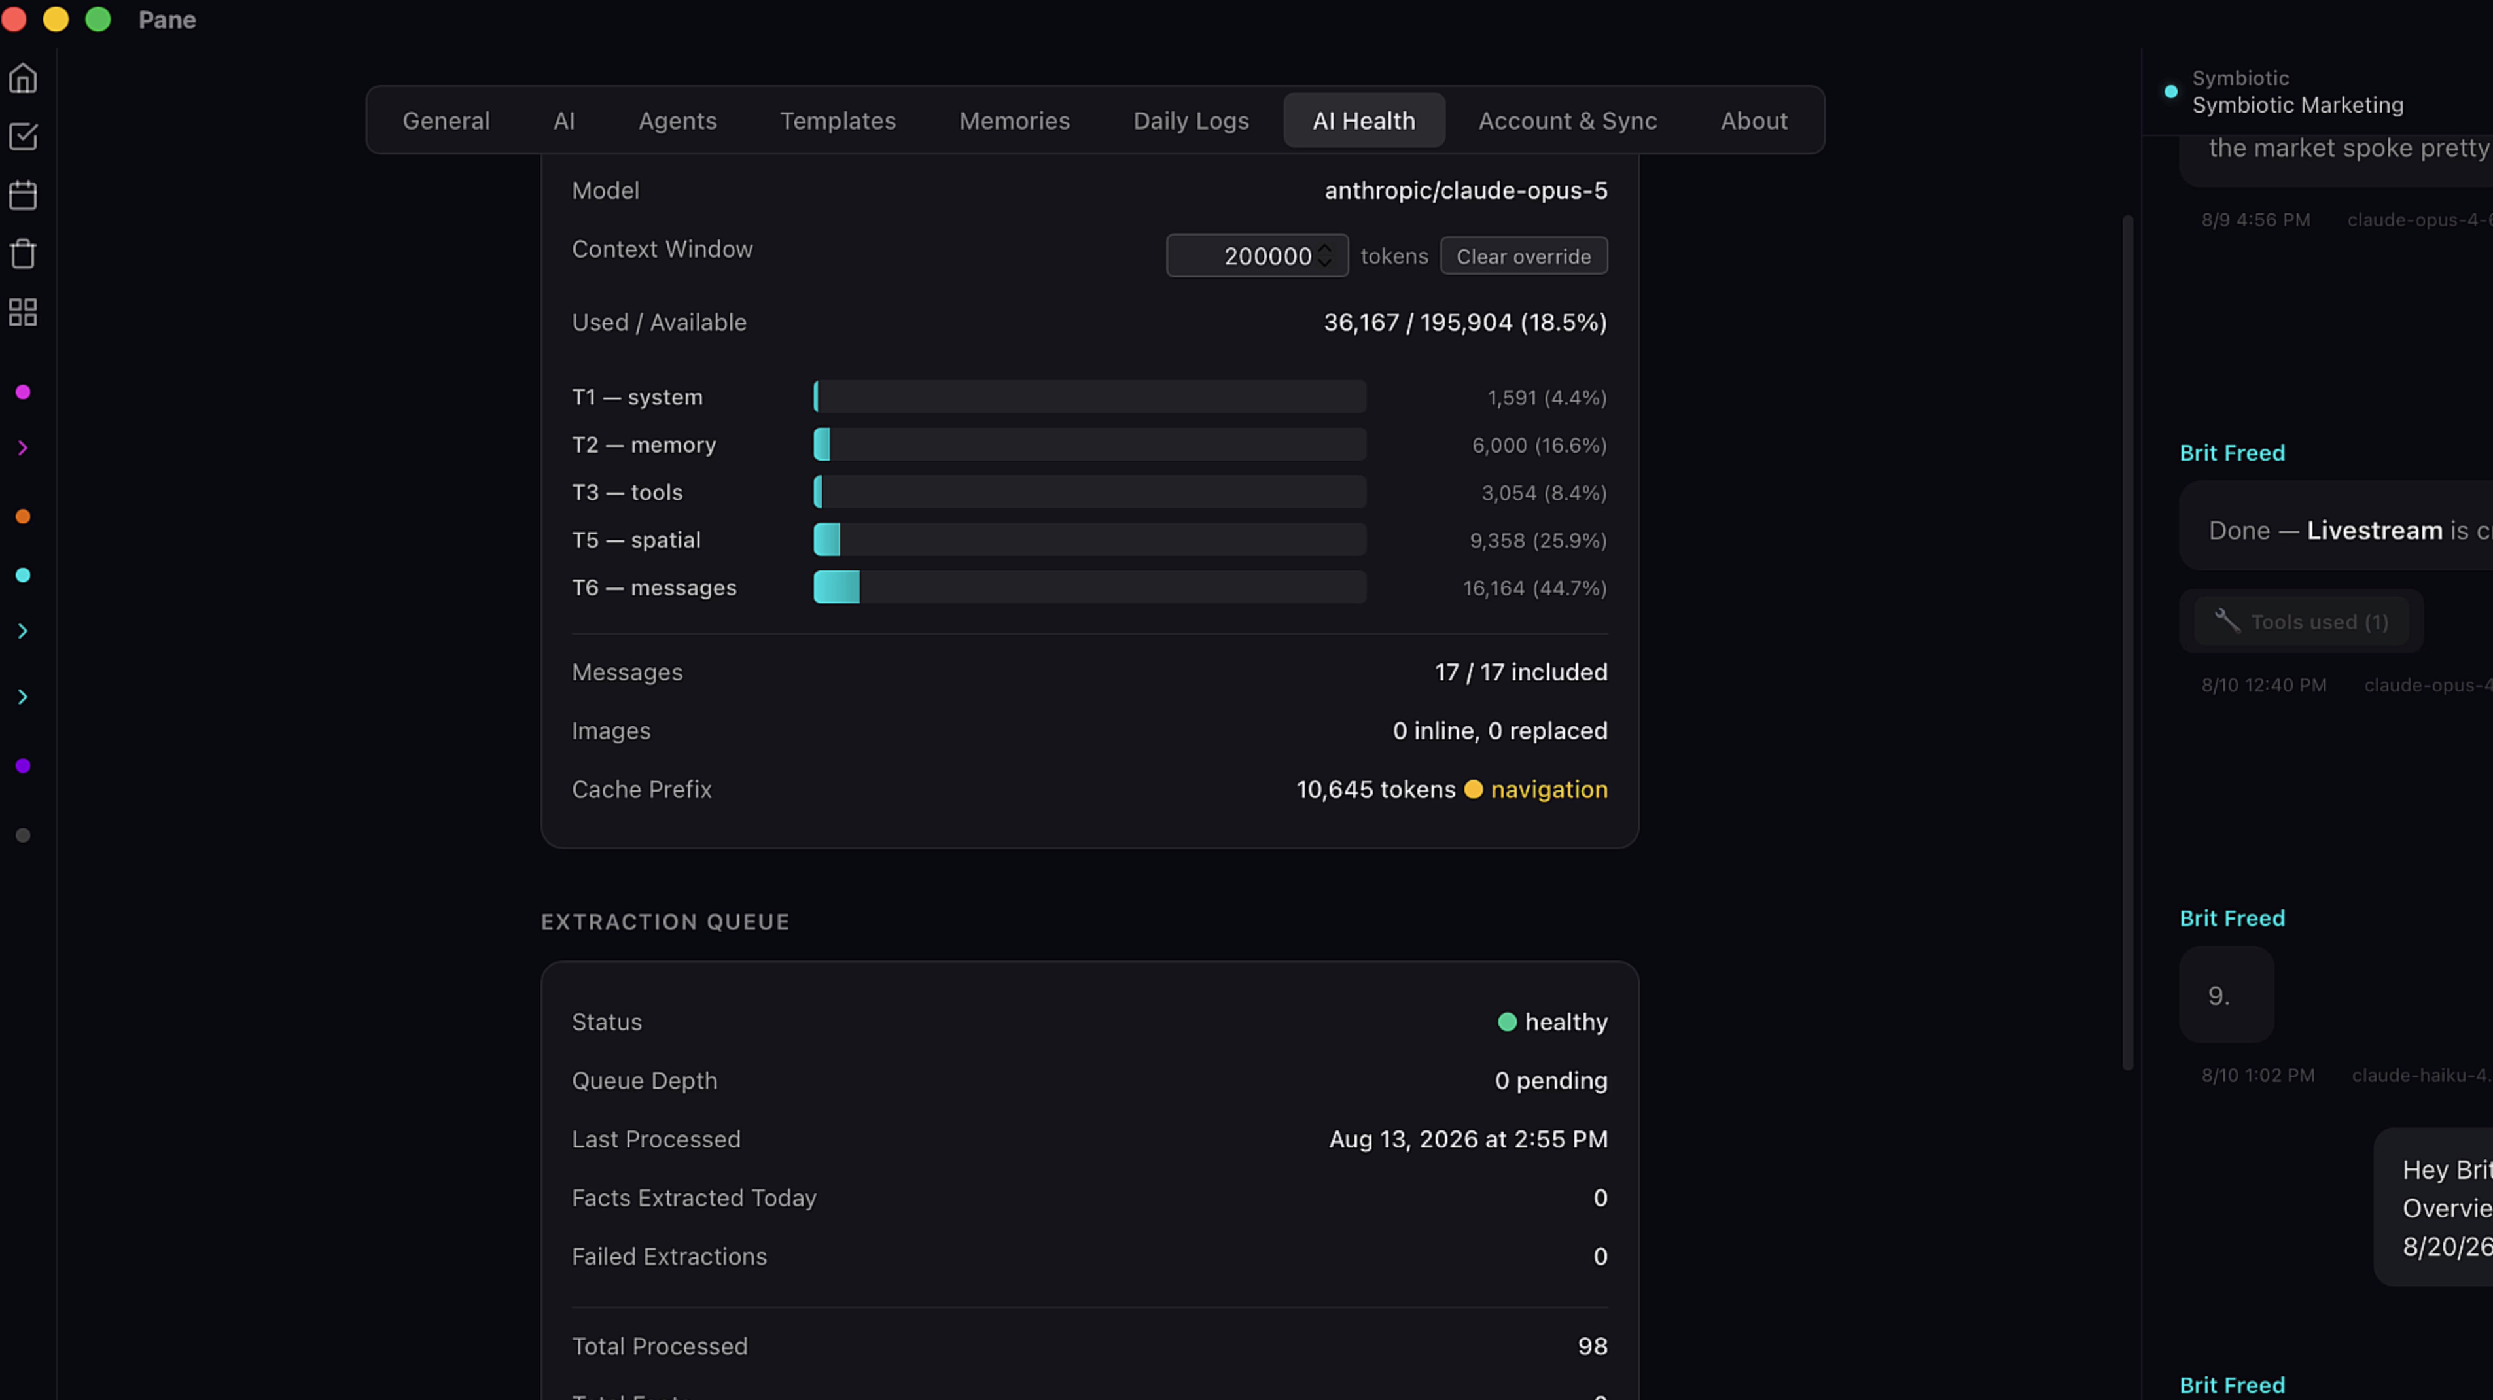Switch to the General tab
Image resolution: width=2493 pixels, height=1400 pixels.
446,121
